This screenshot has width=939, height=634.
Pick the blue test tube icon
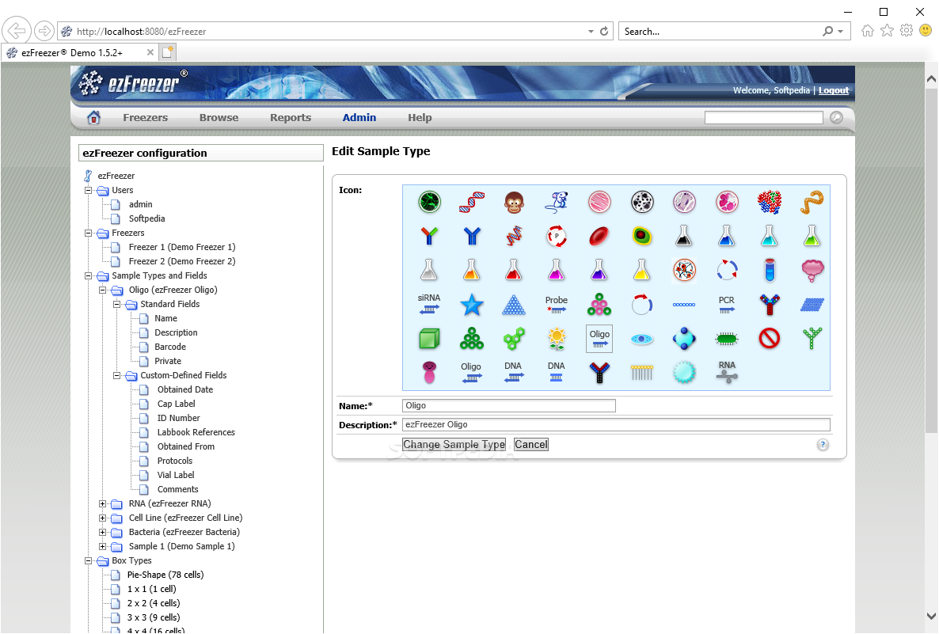(x=770, y=271)
